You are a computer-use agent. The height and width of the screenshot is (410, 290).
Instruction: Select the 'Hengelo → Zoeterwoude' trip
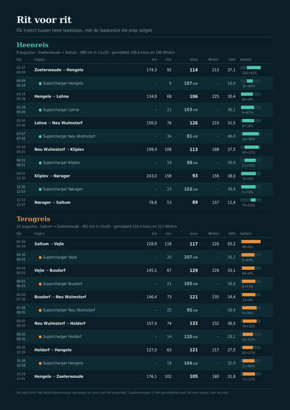(x=145, y=377)
